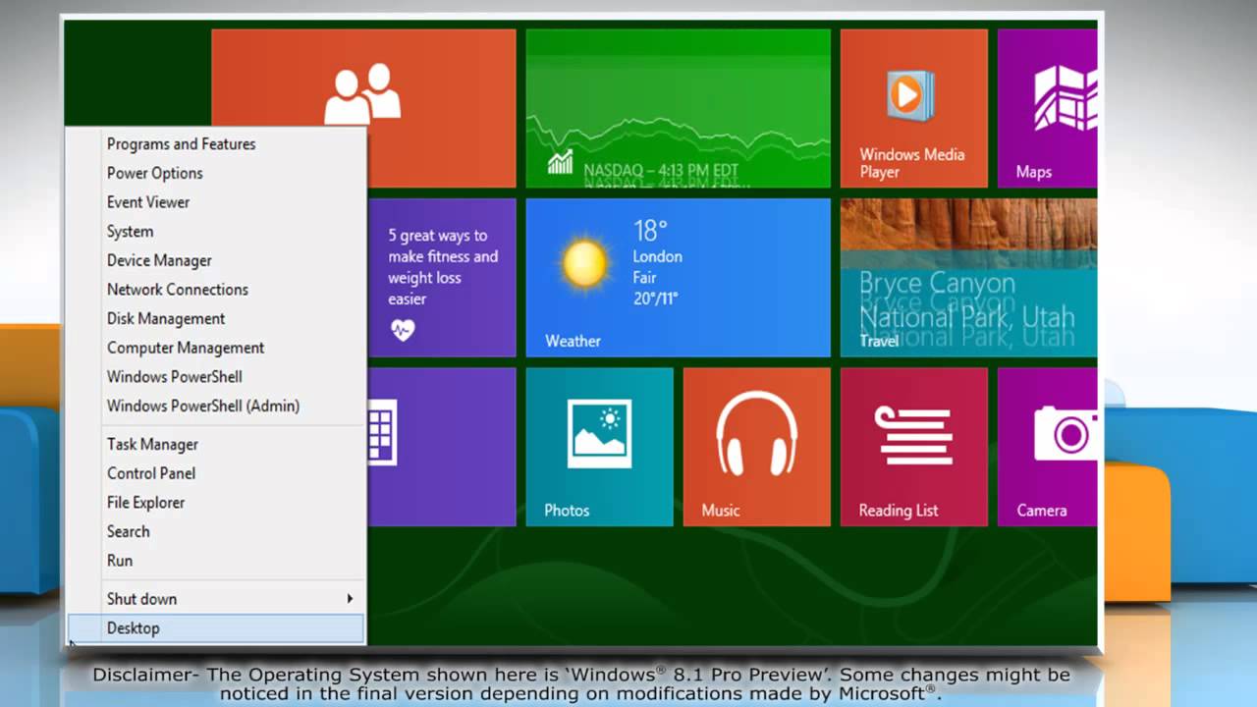Click the '18°' temperature text
Viewport: 1257px width, 707px height.
[650, 232]
